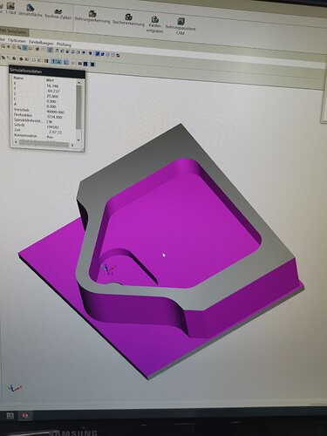Select the Vorschub row in Simulationsdaten
The height and width of the screenshot is (436, 327).
coord(43,111)
